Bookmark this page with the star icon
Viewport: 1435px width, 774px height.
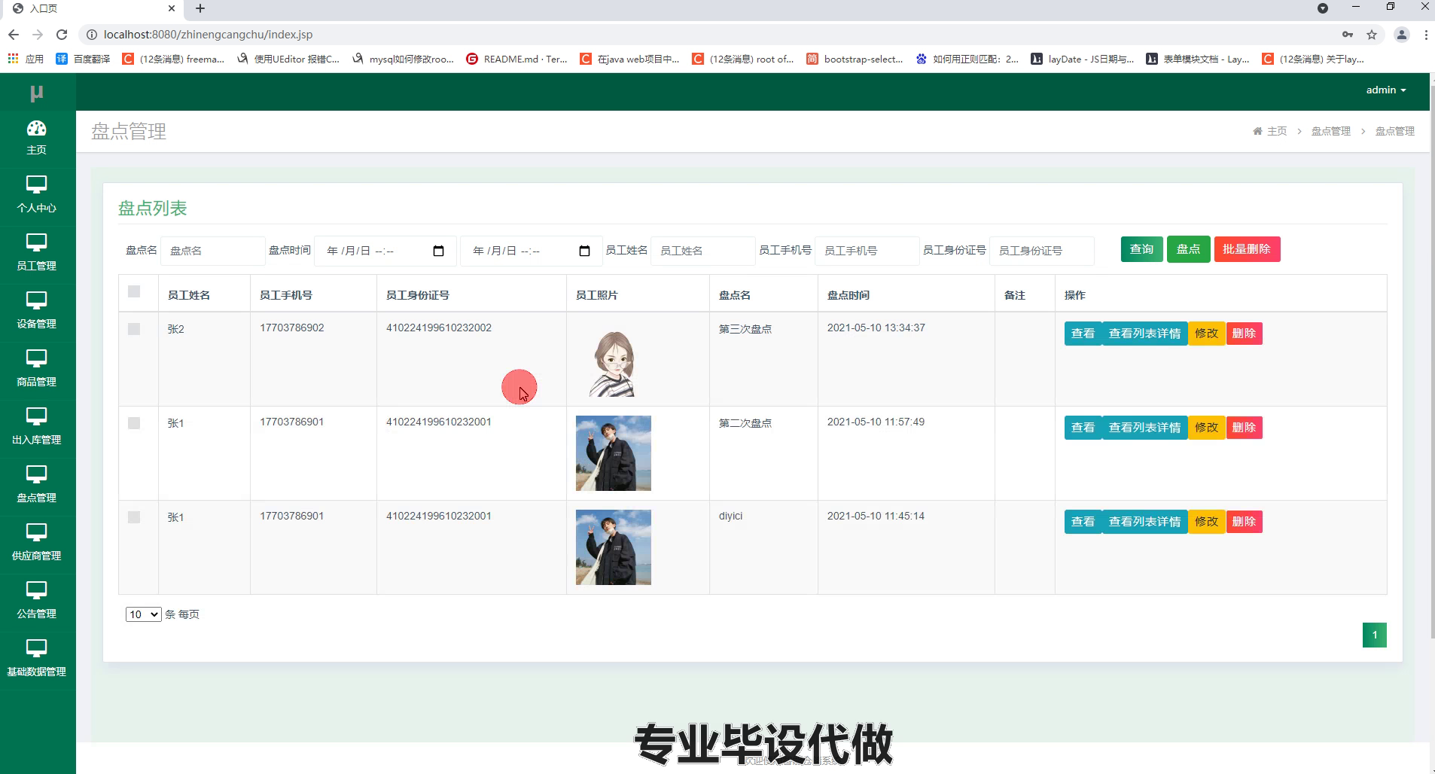(1372, 35)
